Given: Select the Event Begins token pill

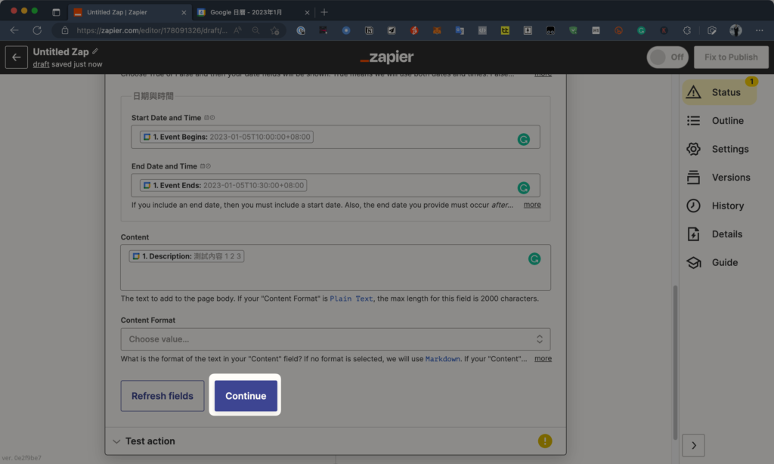Looking at the screenshot, I should 227,137.
